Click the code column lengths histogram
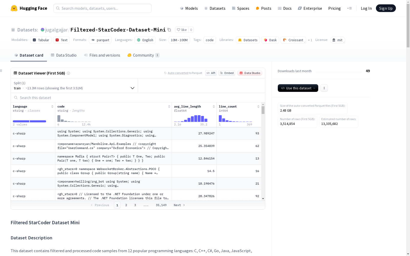Image resolution: width=410 pixels, height=256 pixels. [x=74, y=119]
